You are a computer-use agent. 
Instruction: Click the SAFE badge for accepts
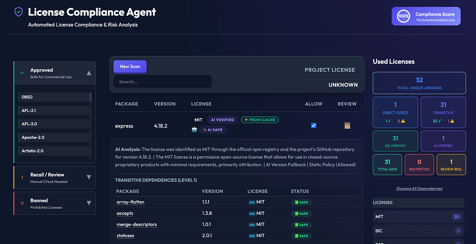(301, 214)
